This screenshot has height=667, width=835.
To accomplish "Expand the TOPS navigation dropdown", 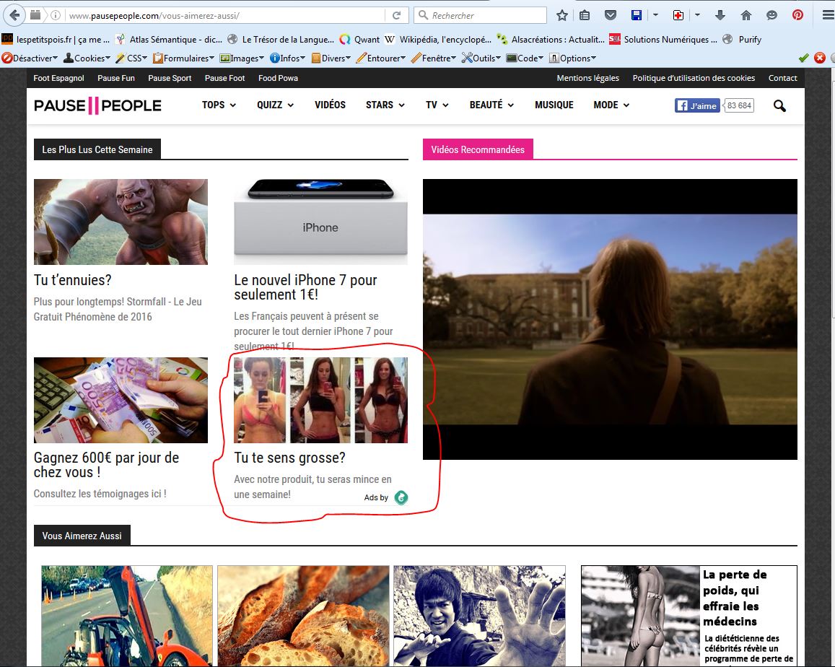I will (219, 105).
